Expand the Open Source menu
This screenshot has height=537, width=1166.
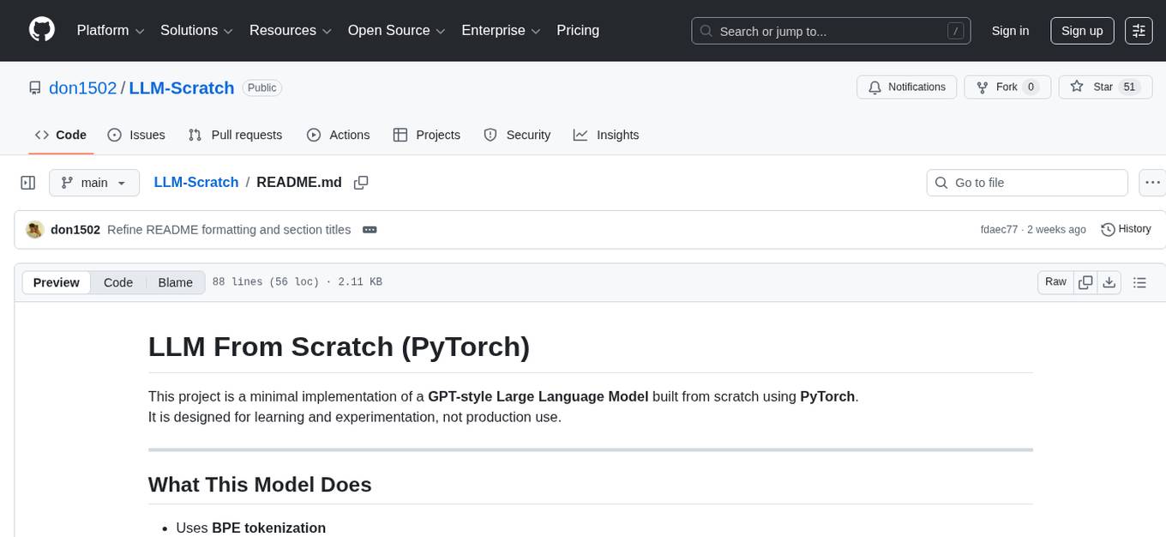(395, 30)
